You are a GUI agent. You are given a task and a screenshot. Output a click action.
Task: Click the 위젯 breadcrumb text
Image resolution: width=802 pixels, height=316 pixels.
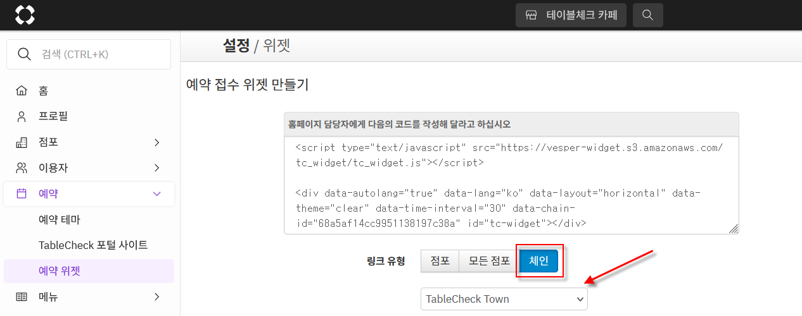point(277,46)
